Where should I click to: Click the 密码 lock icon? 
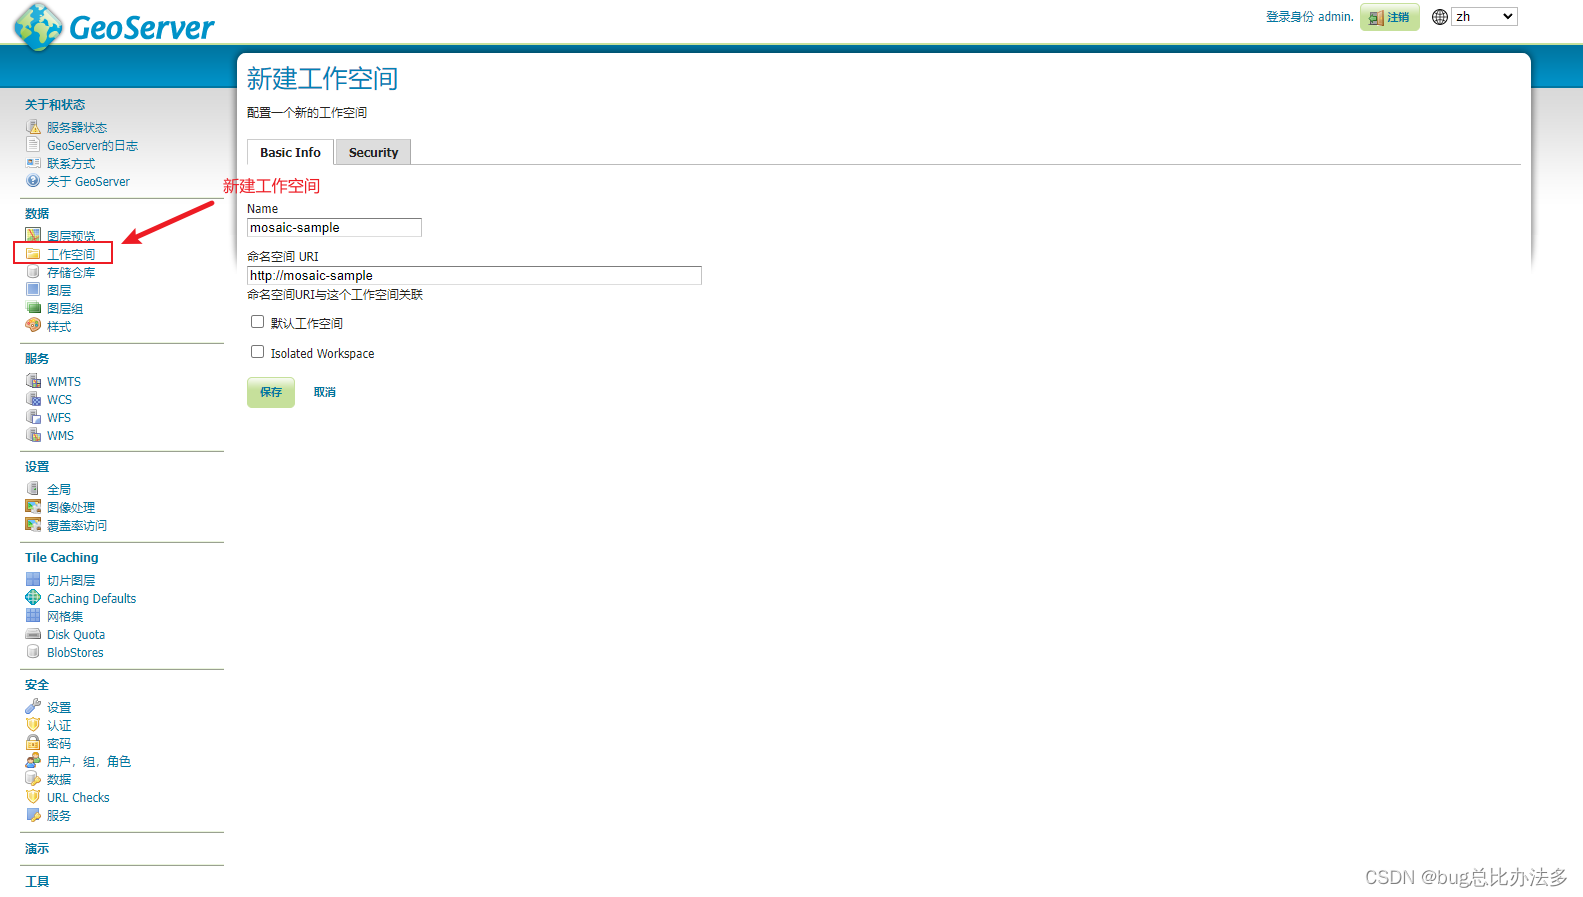pos(33,743)
